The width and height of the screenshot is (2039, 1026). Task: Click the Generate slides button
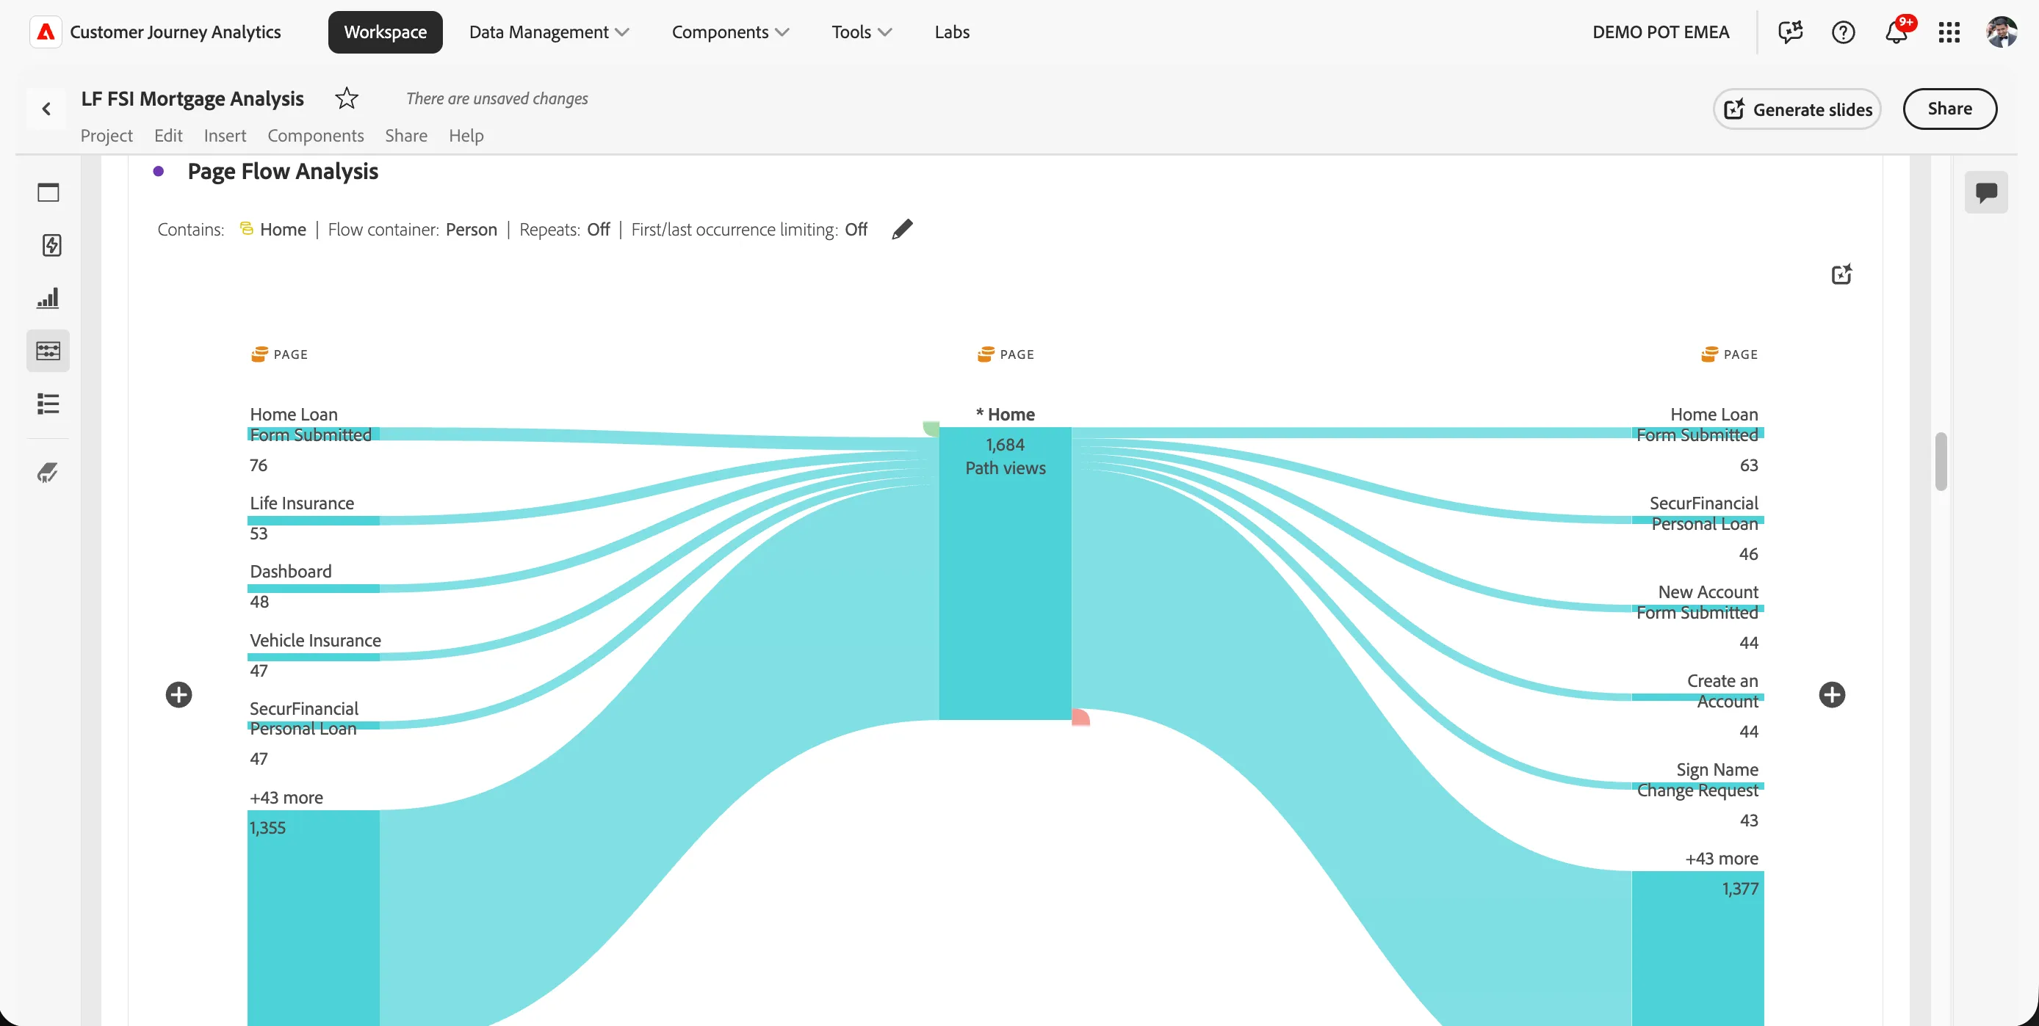coord(1797,109)
